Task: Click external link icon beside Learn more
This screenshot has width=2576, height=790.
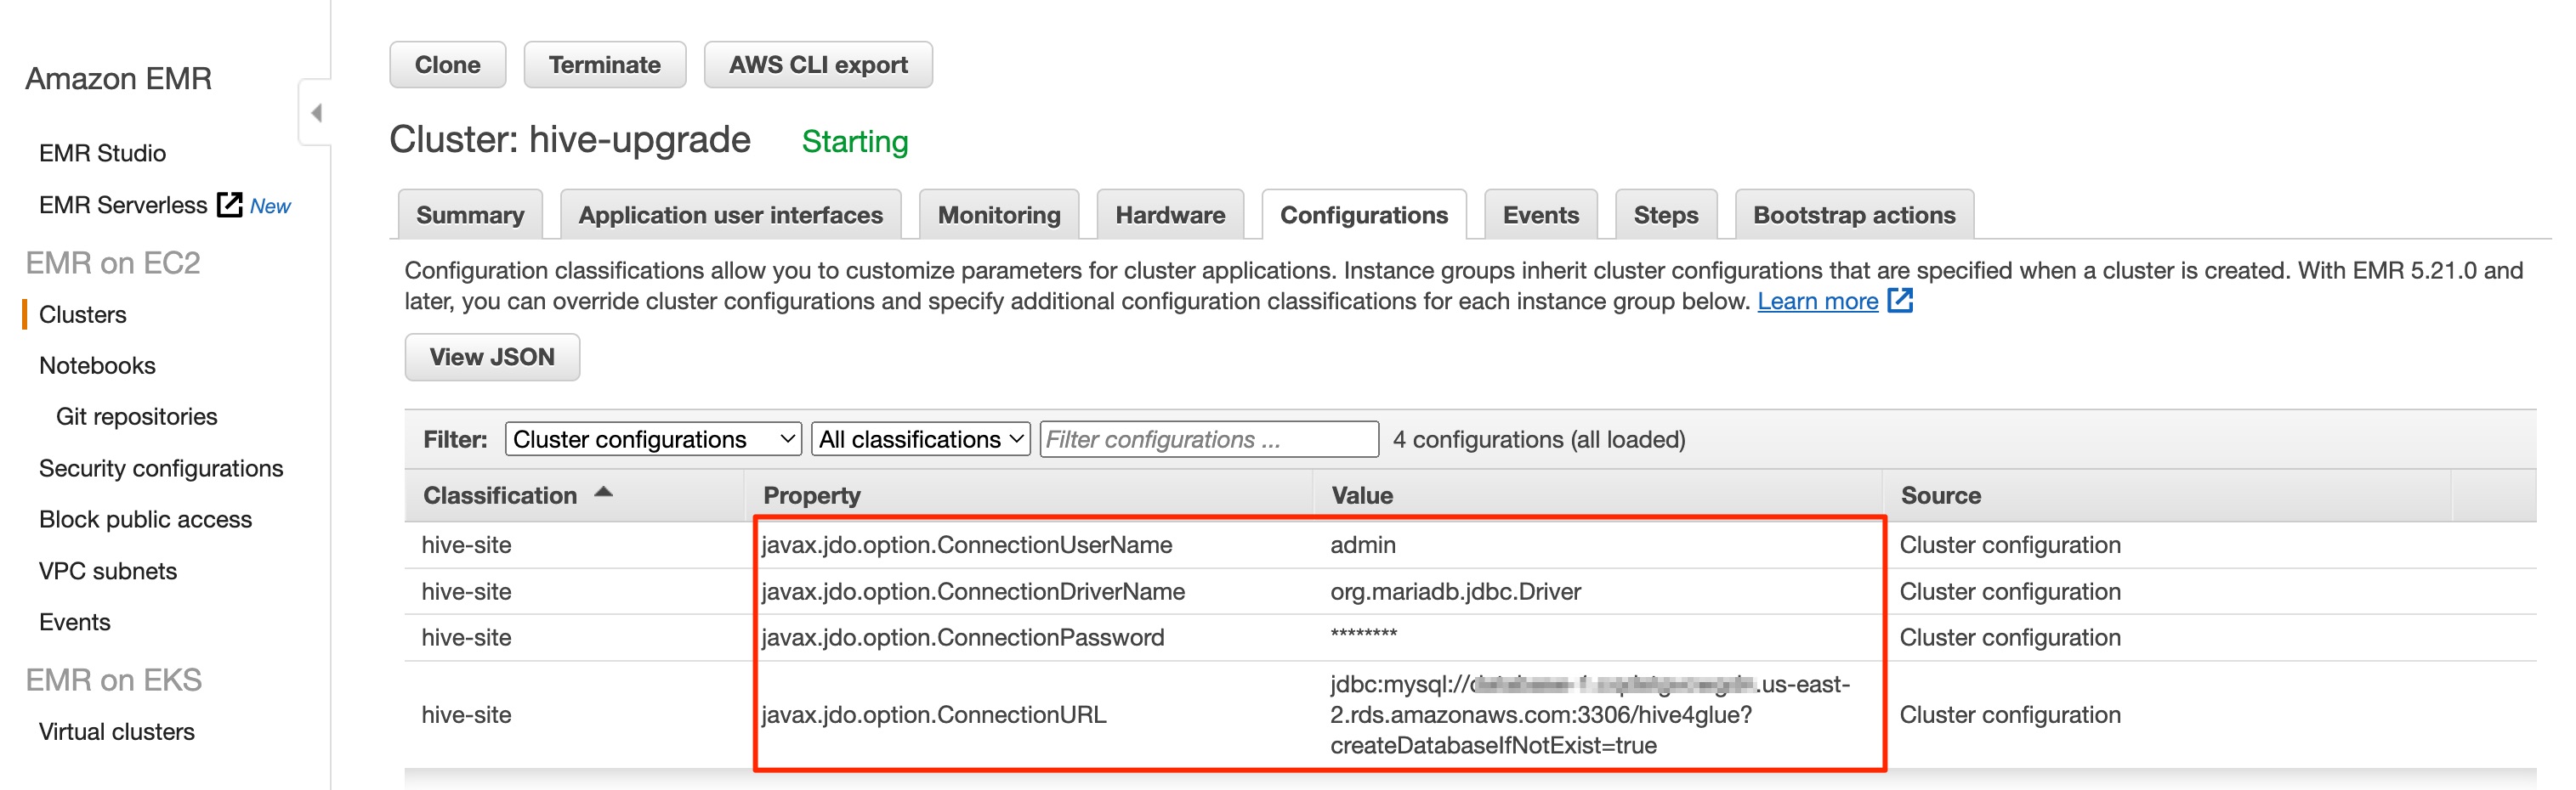Action: pos(1900,301)
